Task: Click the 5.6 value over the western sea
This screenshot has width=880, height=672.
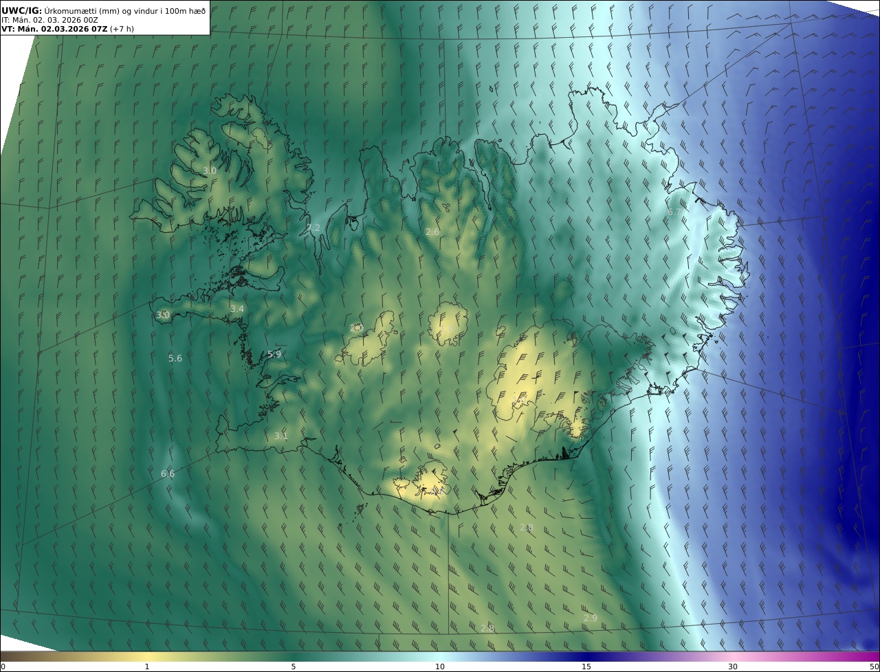Action: click(x=175, y=359)
